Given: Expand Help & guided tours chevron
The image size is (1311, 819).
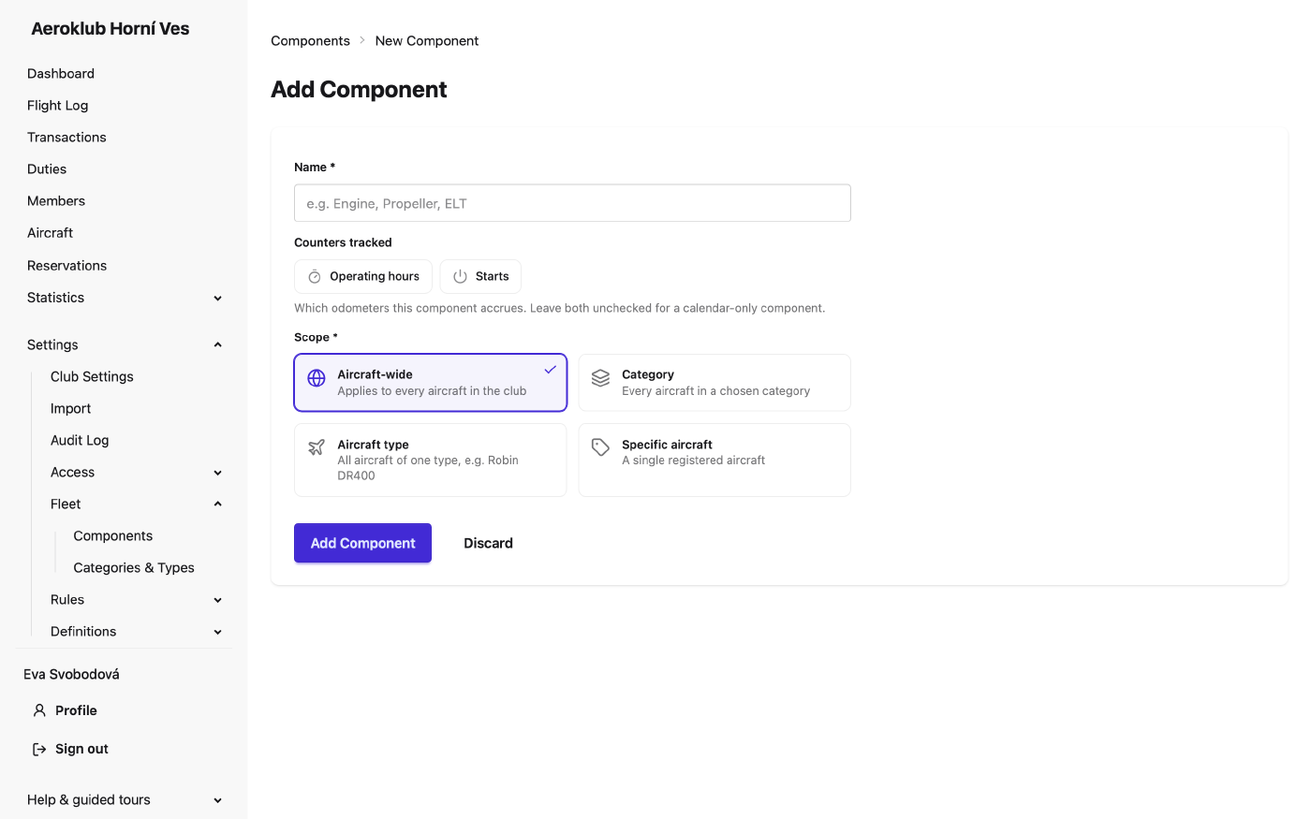Looking at the screenshot, I should [218, 800].
